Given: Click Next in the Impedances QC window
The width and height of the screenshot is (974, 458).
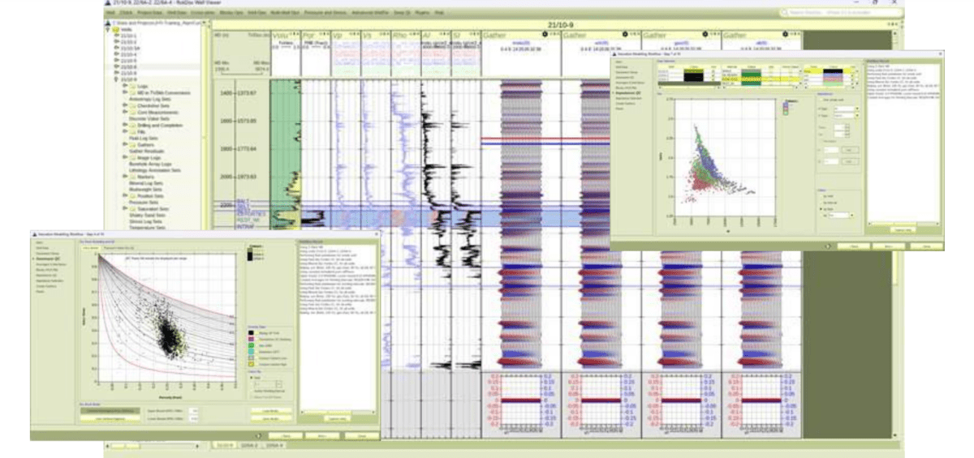Looking at the screenshot, I should (x=889, y=246).
